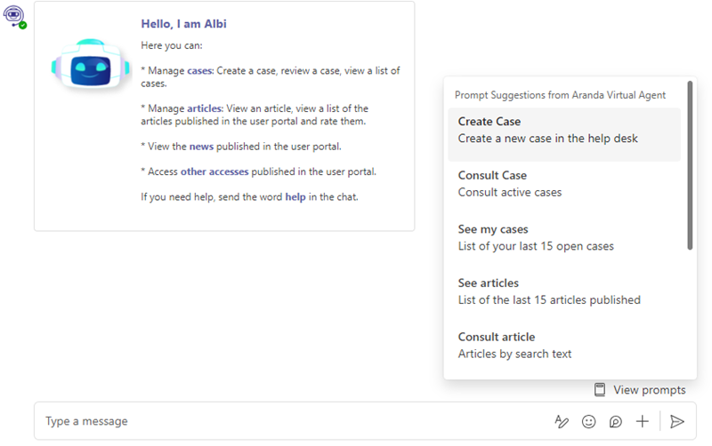Select the Create Case prompt suggestion
Image resolution: width=712 pixels, height=446 pixels.
tap(564, 134)
